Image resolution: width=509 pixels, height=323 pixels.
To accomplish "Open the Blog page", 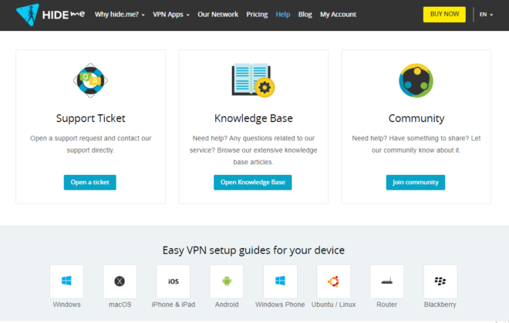I will pos(305,15).
